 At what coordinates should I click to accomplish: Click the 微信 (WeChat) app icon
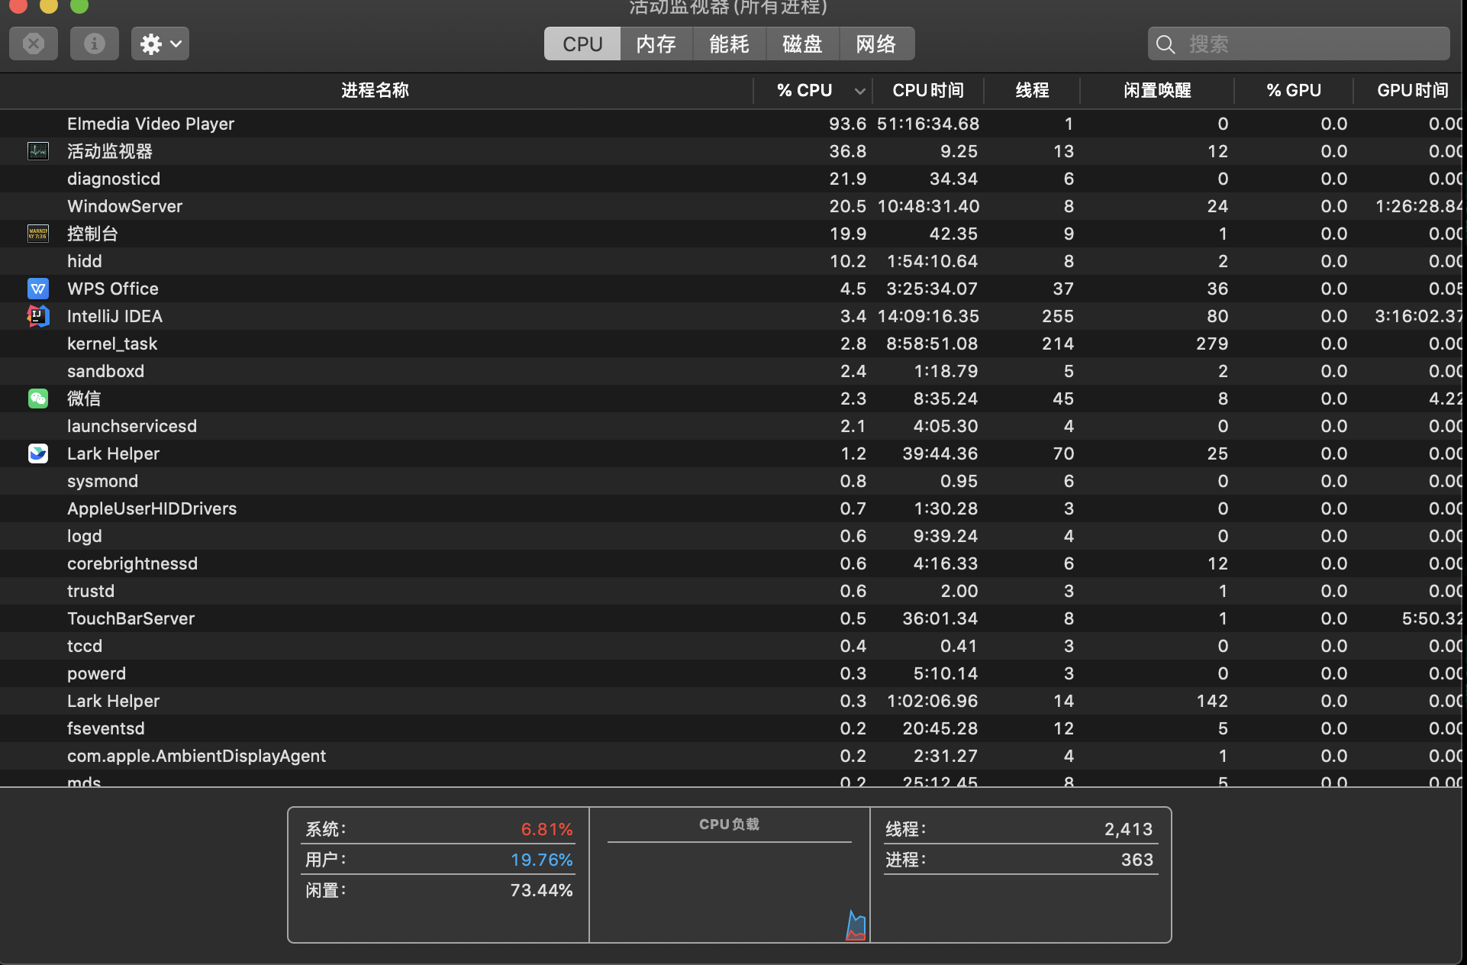37,399
